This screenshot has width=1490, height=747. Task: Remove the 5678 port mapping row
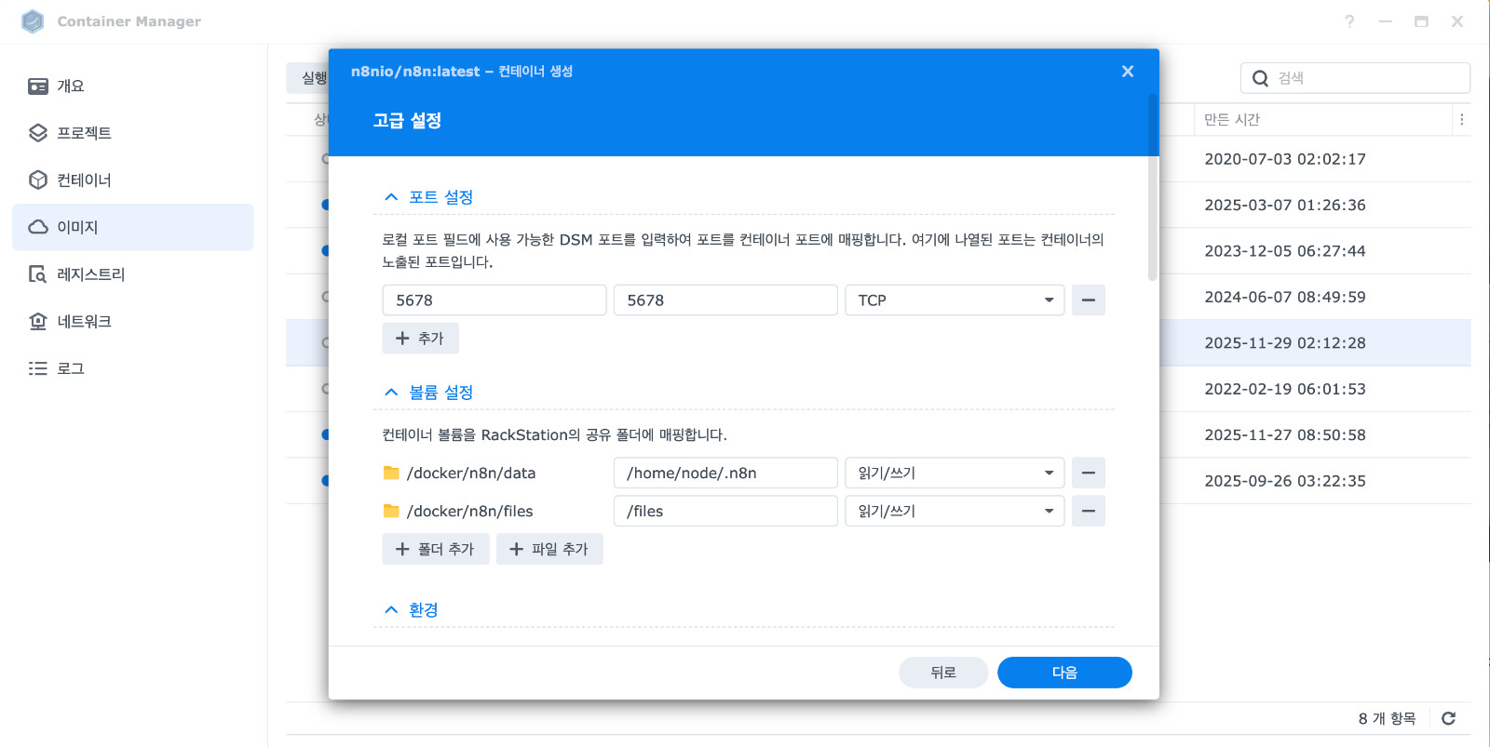[x=1089, y=300]
